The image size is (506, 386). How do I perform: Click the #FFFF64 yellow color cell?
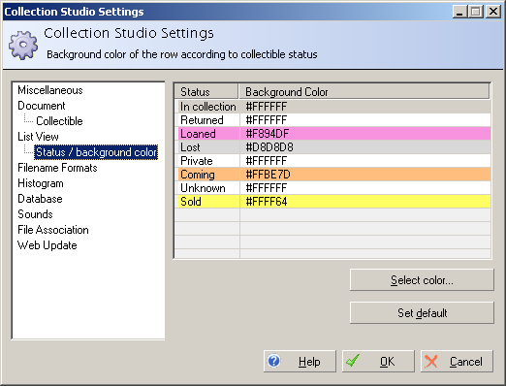365,202
